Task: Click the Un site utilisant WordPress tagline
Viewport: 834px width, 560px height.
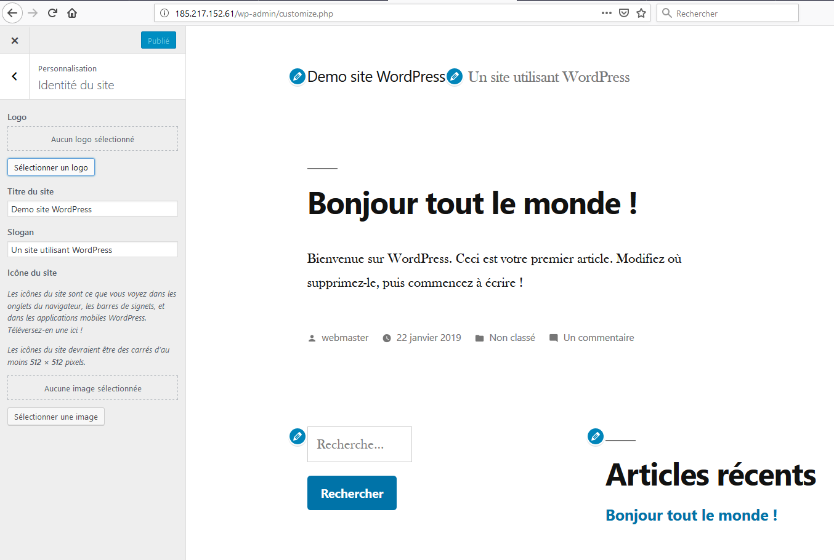Action: (x=549, y=77)
